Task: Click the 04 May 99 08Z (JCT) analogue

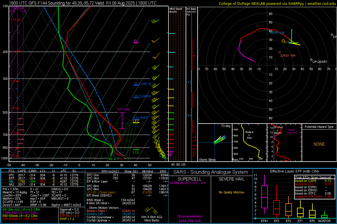Action: pyautogui.click(x=188, y=183)
